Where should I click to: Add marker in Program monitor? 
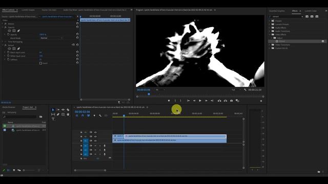tap(169, 101)
